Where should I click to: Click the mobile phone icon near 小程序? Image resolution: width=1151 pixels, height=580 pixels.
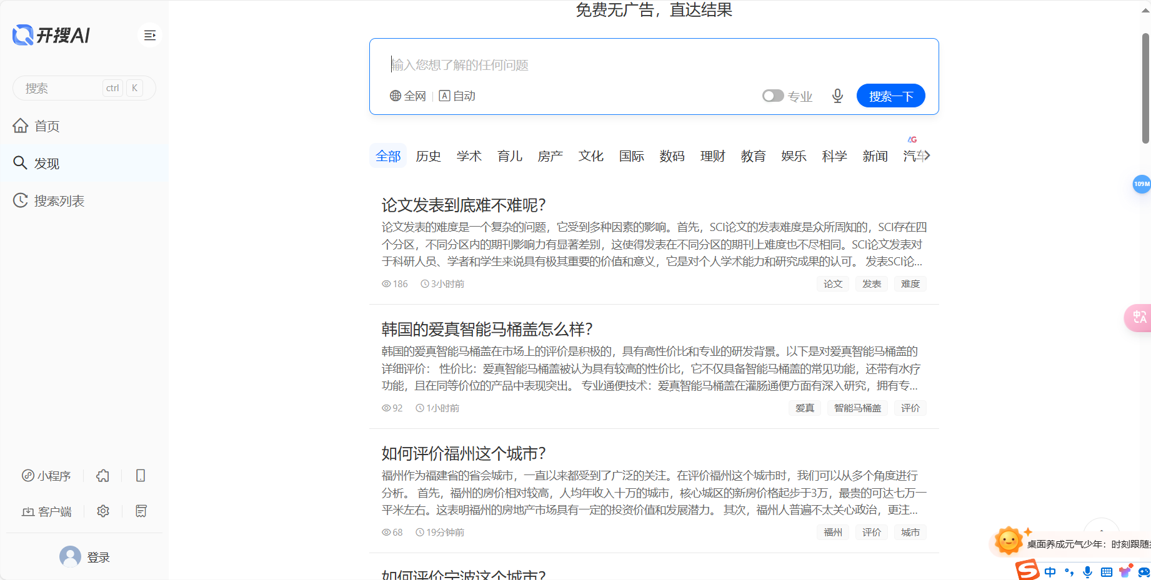click(140, 475)
